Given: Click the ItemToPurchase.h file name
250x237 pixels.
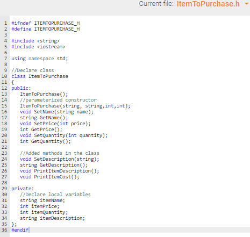Looking at the screenshot, I should tap(208, 4).
